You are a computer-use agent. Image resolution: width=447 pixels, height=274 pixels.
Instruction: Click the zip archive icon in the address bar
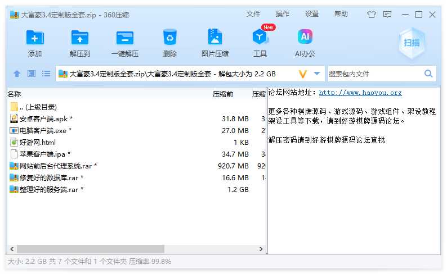pos(62,74)
